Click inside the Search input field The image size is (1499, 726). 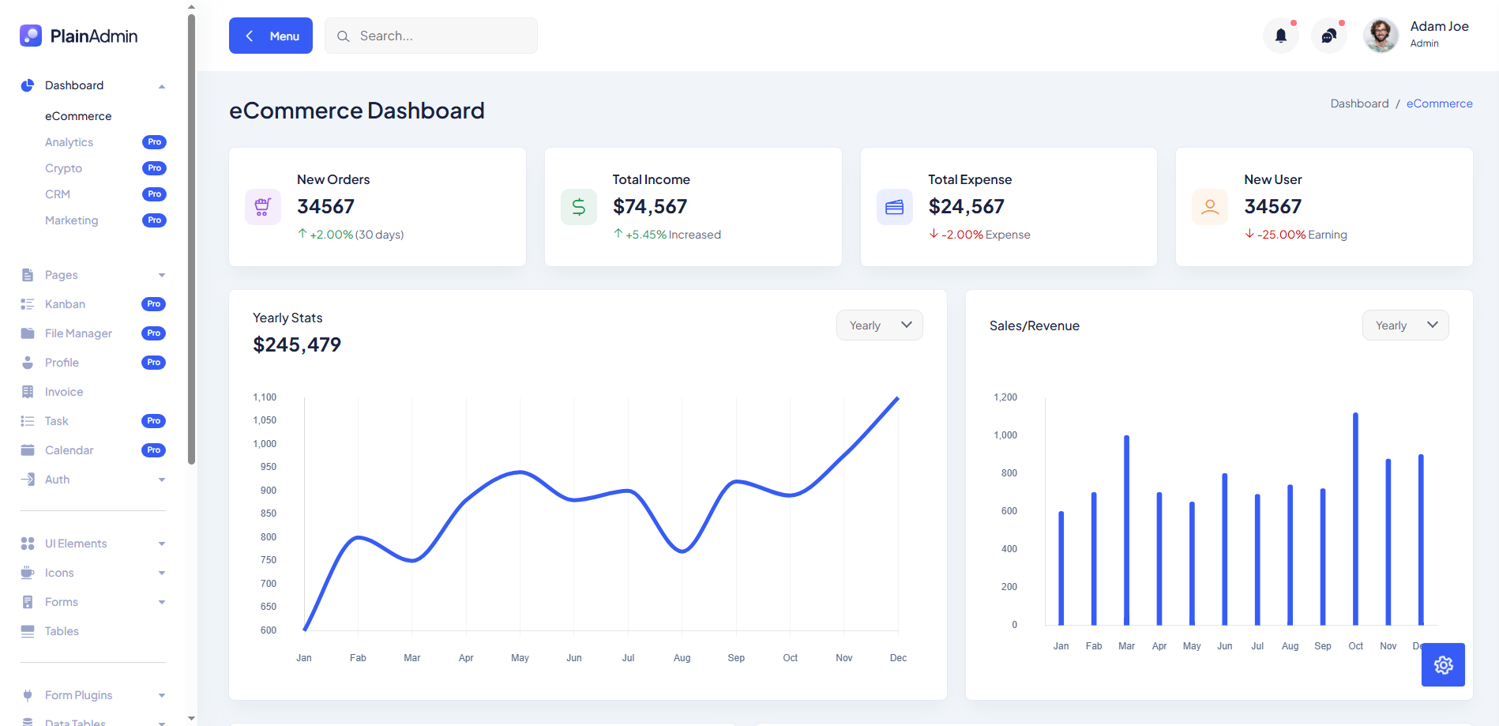coord(431,36)
